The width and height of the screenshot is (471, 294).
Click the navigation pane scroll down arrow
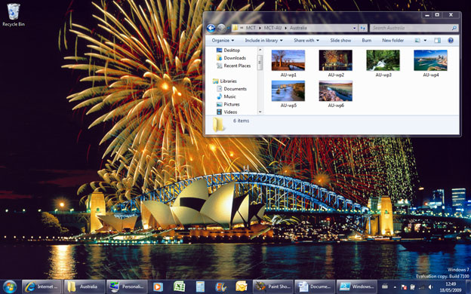coord(260,112)
